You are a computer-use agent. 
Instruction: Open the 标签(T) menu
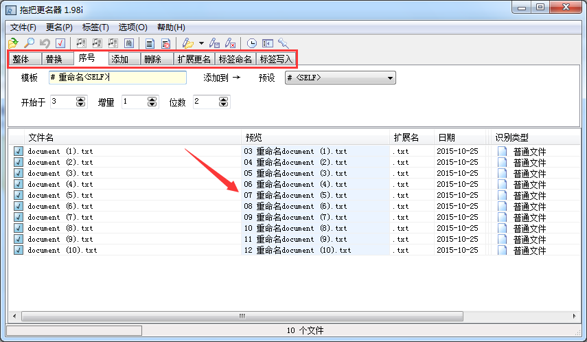coord(95,27)
